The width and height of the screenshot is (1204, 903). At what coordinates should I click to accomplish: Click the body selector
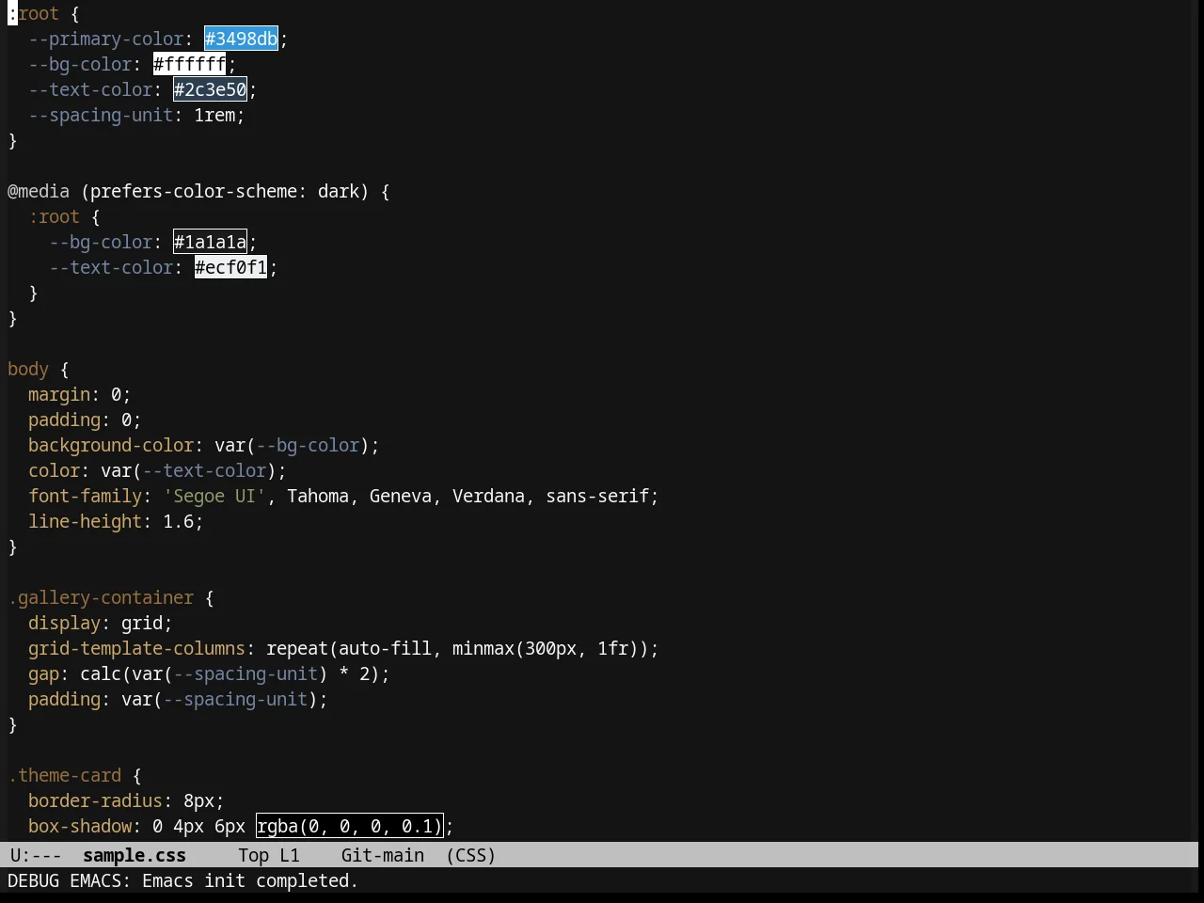tap(28, 369)
